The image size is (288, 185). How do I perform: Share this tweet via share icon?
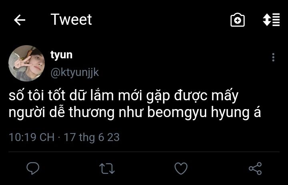255,168
